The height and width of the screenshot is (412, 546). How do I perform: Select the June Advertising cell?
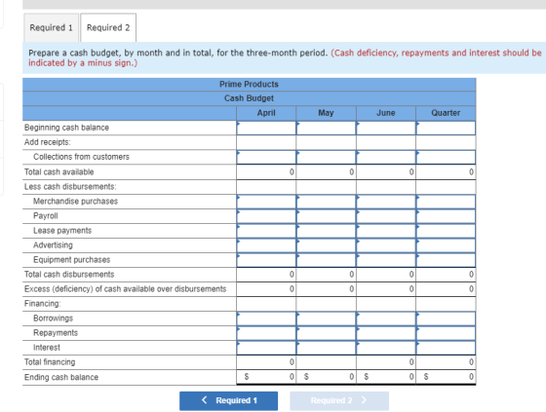386,245
